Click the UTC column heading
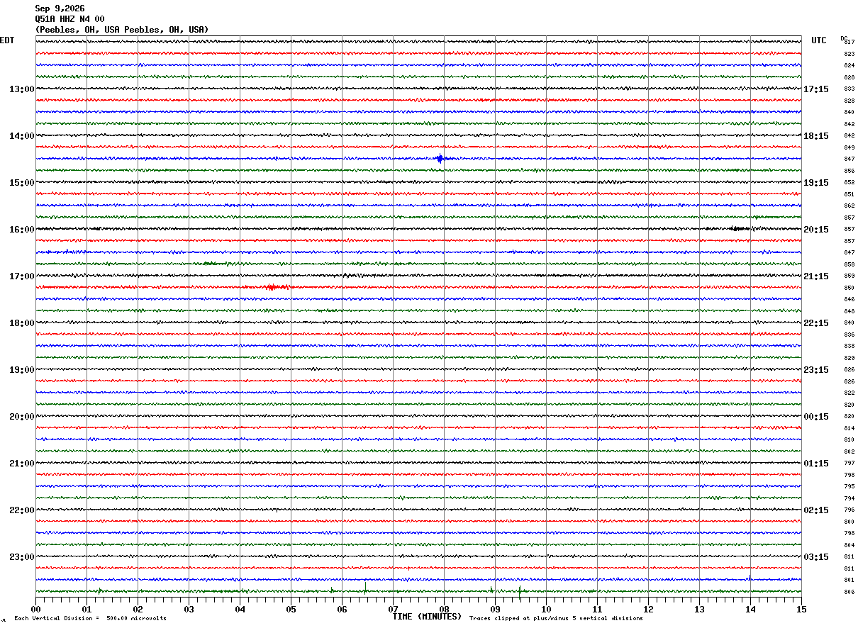Image resolution: width=858 pixels, height=628 pixels. point(819,40)
